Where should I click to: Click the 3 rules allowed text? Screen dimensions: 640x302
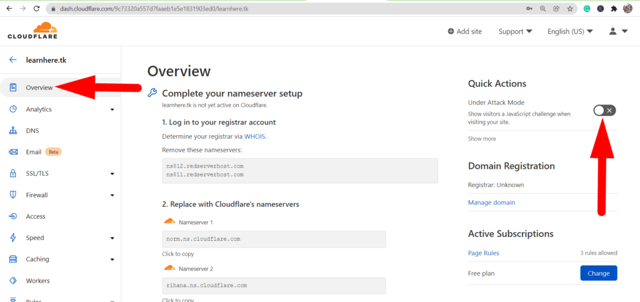(x=599, y=253)
